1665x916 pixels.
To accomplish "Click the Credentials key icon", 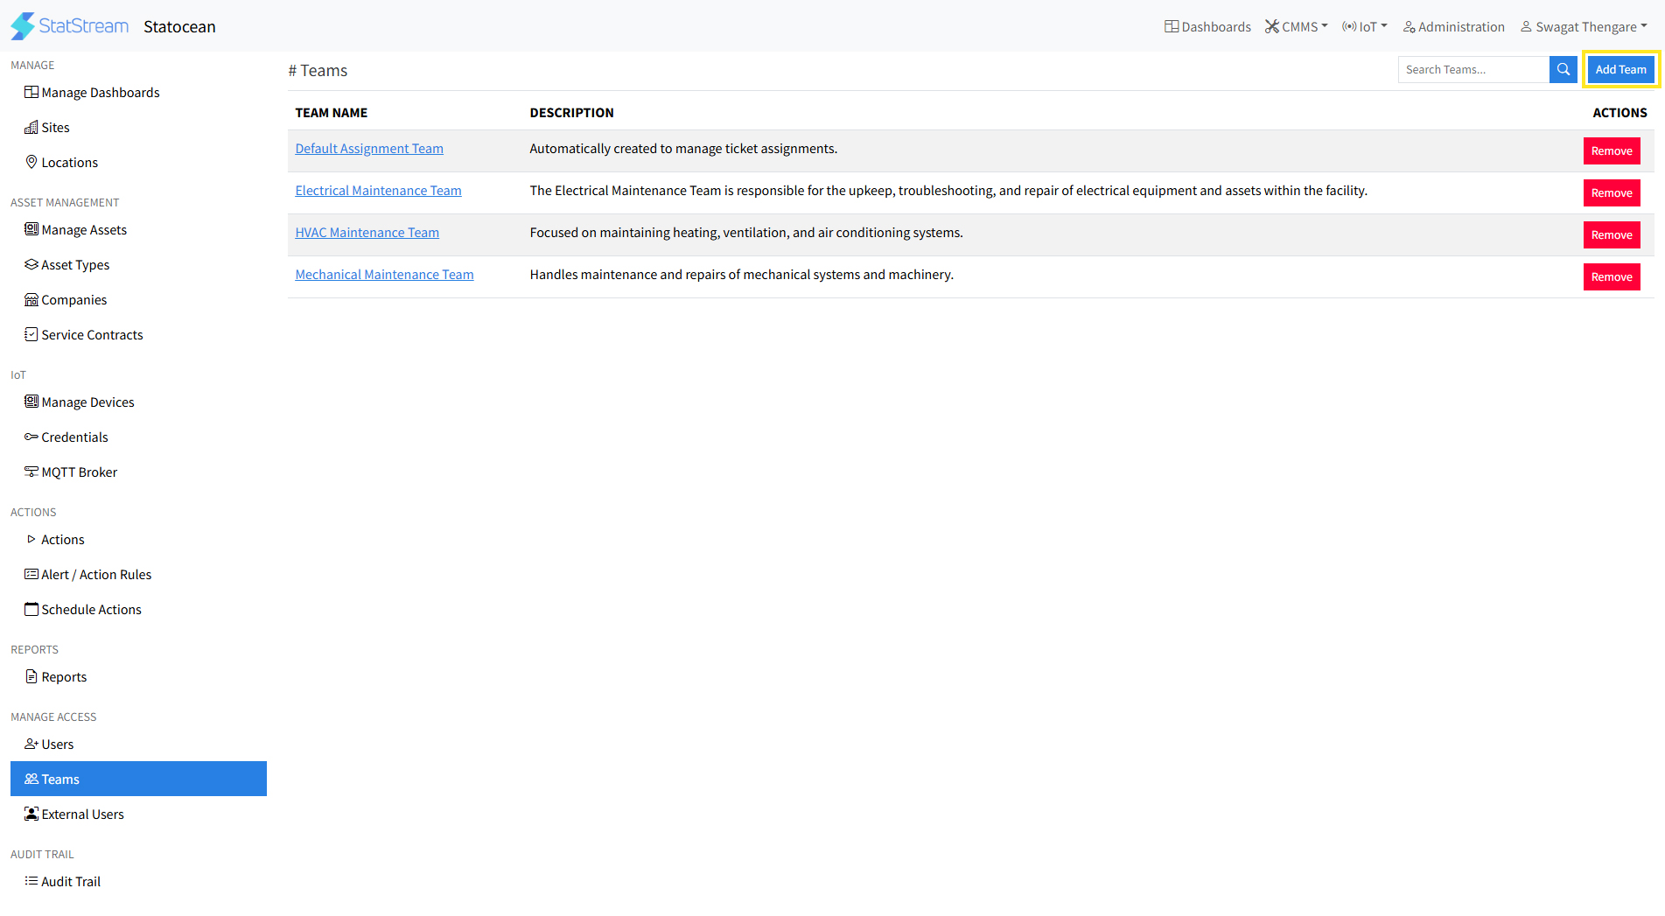I will [x=31, y=437].
